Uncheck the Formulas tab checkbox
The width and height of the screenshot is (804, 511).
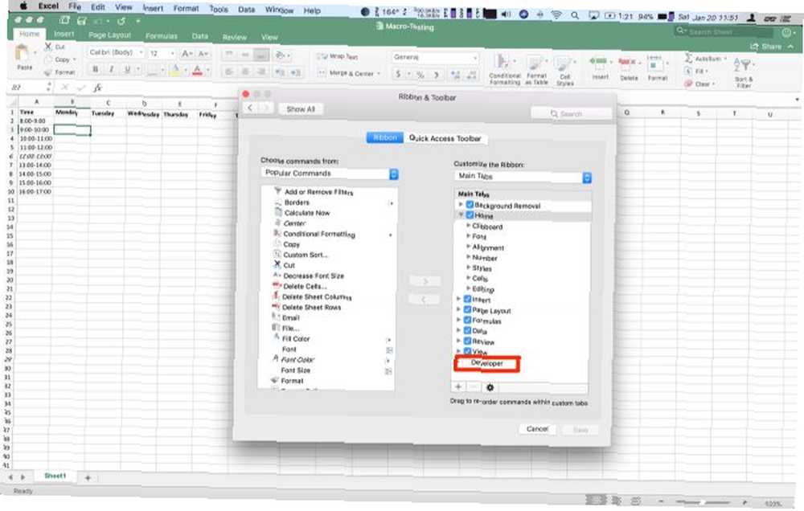click(468, 320)
